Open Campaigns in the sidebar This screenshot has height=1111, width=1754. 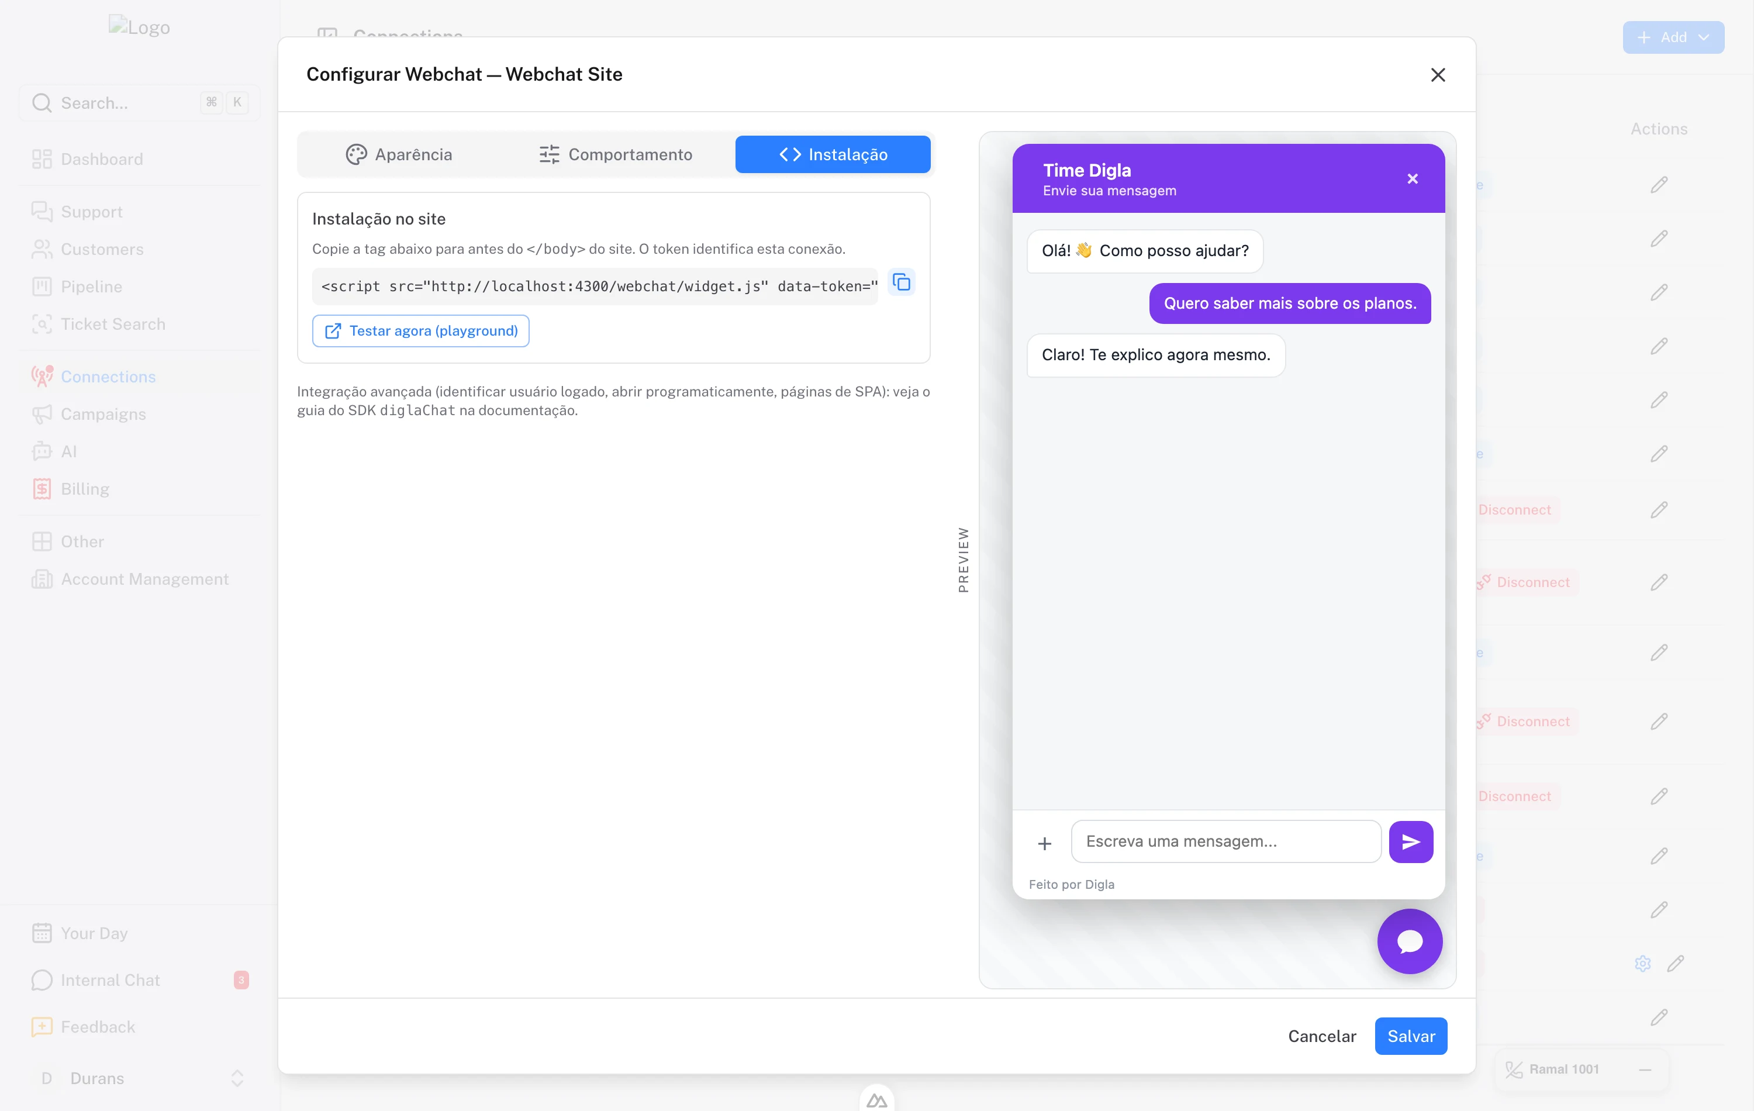tap(140, 414)
